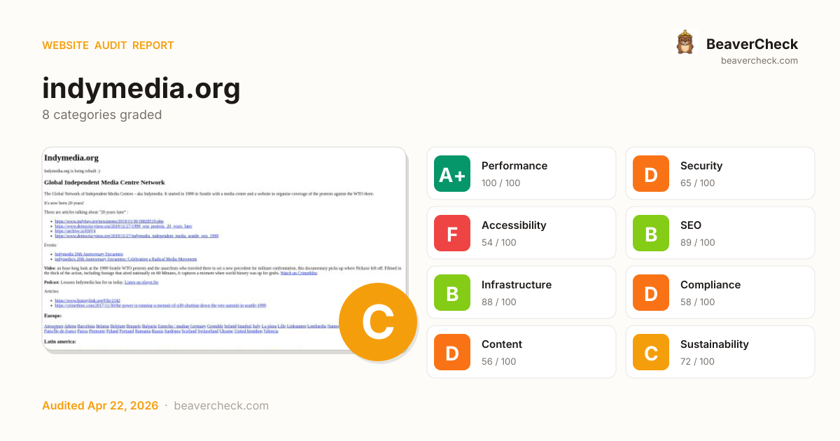Click the BeaverCheck brand name text
Image resolution: width=840 pixels, height=441 pixels.
(752, 44)
